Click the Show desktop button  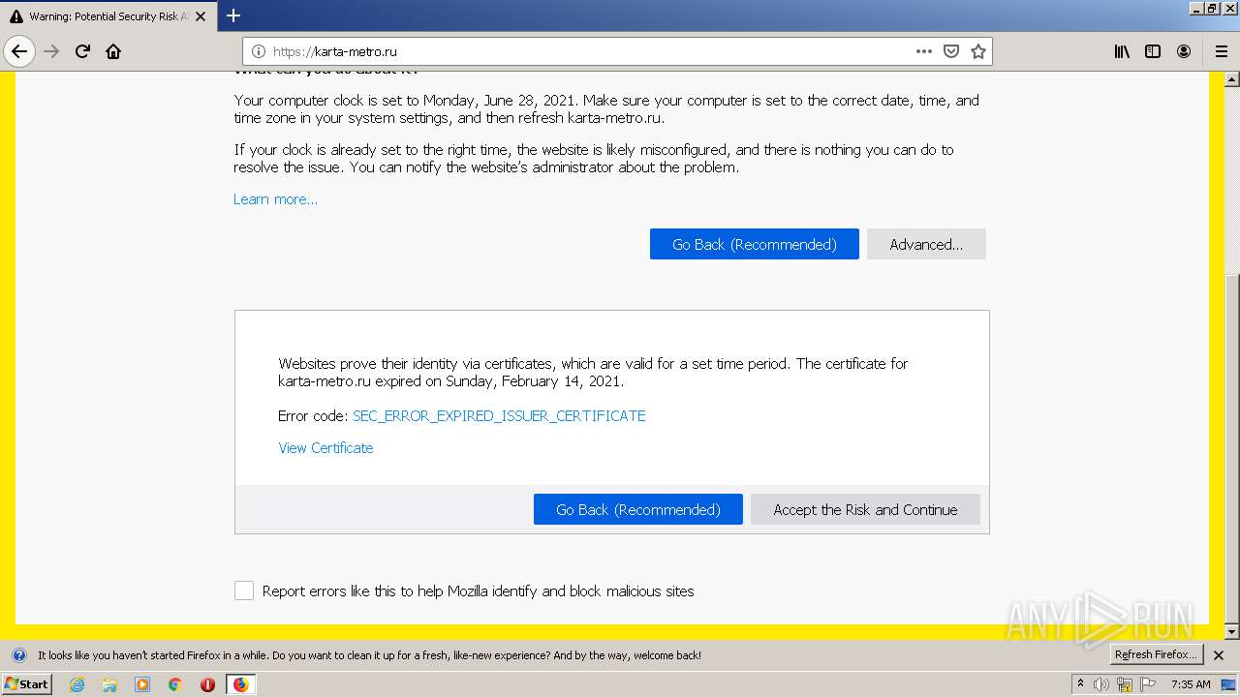click(1229, 684)
